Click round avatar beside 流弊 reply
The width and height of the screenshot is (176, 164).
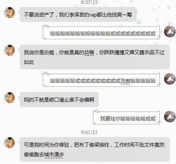point(170,79)
